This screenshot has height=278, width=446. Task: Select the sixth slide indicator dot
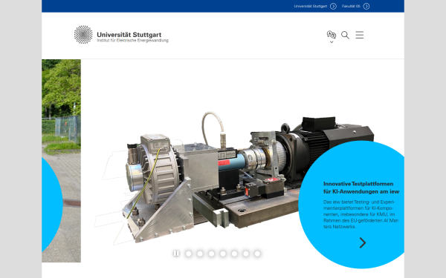pos(246,254)
